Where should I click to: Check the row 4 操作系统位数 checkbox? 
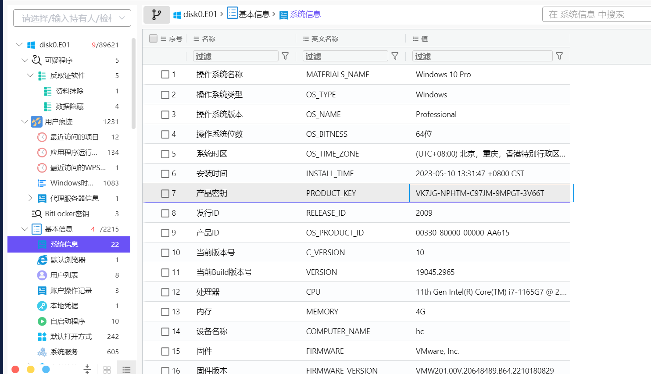click(165, 134)
